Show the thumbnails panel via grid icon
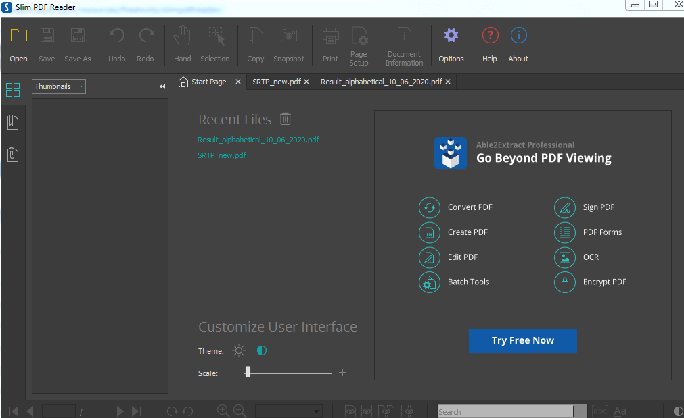 pos(13,90)
